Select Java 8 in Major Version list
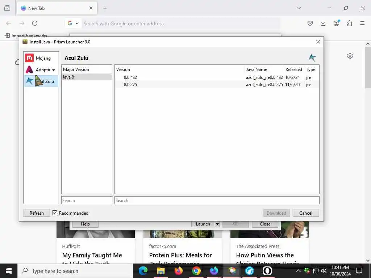The image size is (371, 278). (x=87, y=77)
